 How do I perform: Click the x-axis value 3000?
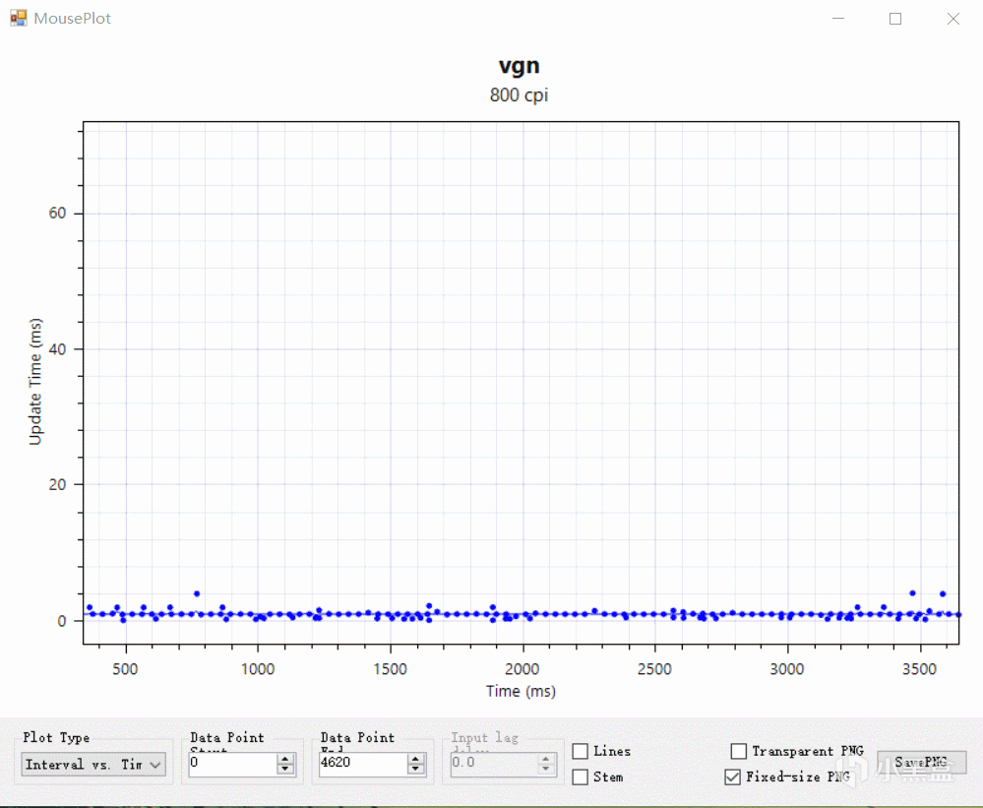(x=787, y=669)
